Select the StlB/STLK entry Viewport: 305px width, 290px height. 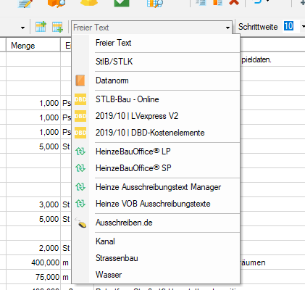156,62
